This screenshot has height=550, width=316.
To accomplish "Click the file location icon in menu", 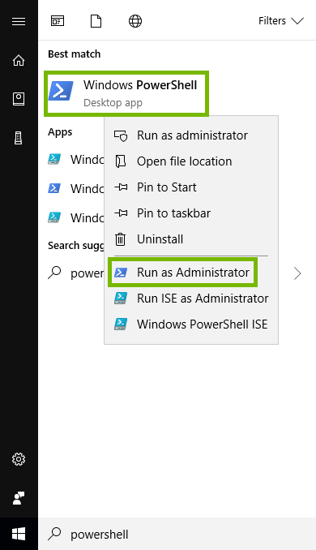I will click(121, 161).
